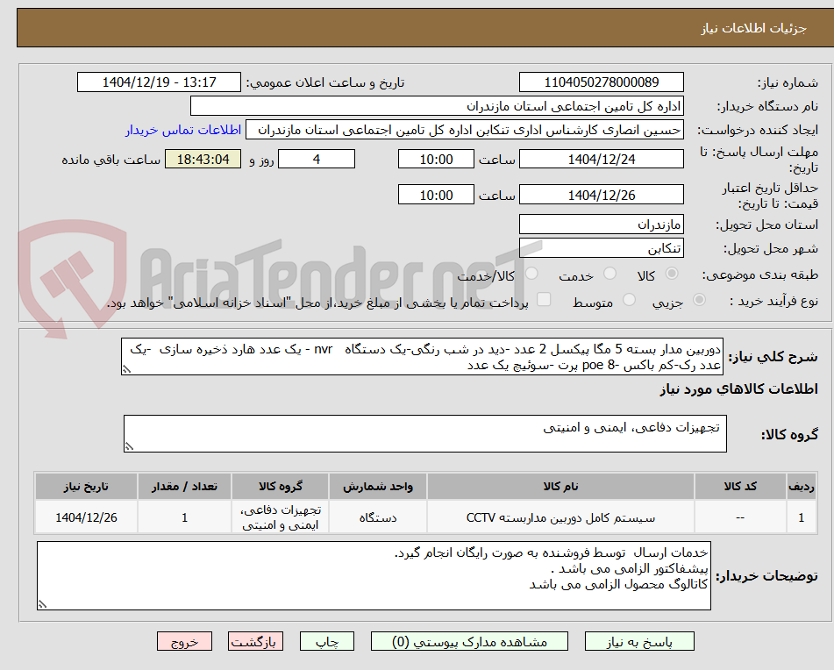Click the remaining time countdown 18:43:04
834x670 pixels.
pyautogui.click(x=203, y=159)
